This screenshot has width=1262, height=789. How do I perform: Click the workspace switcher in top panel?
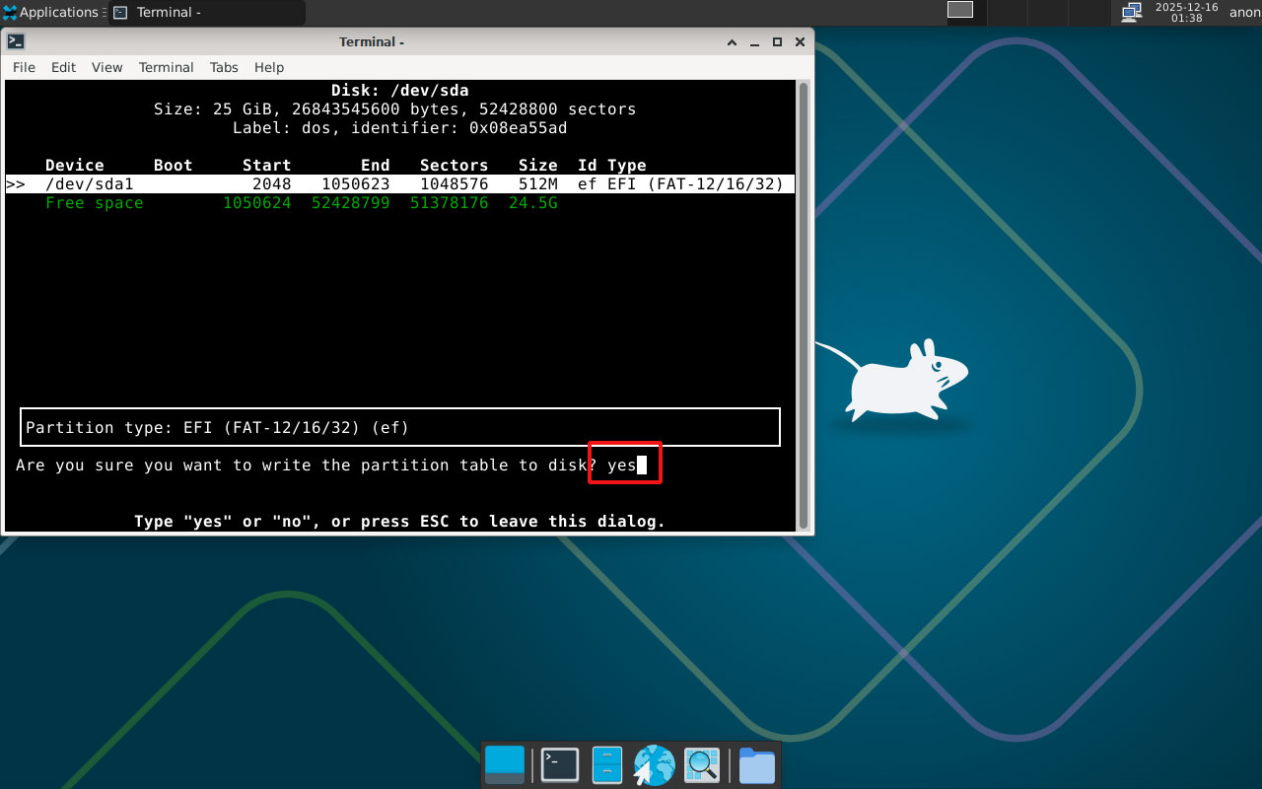point(959,10)
